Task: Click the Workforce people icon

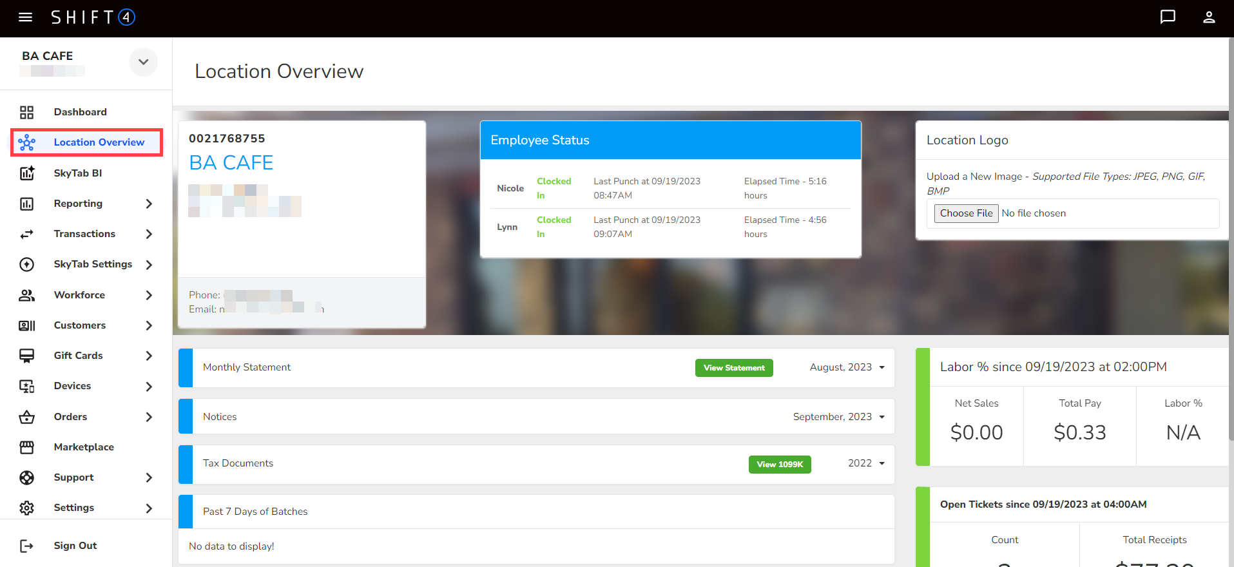Action: pyautogui.click(x=26, y=295)
